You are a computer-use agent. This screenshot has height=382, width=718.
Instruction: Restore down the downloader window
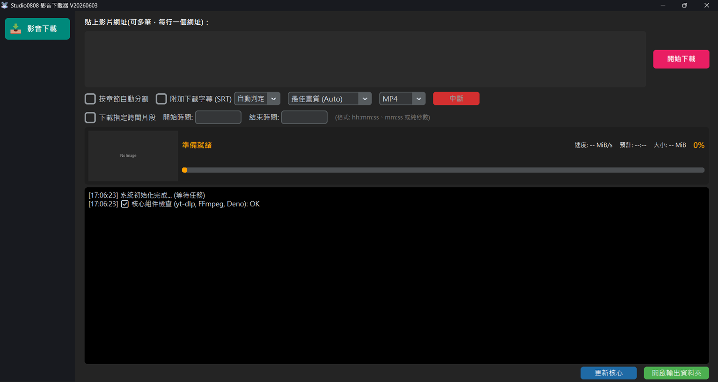click(684, 5)
